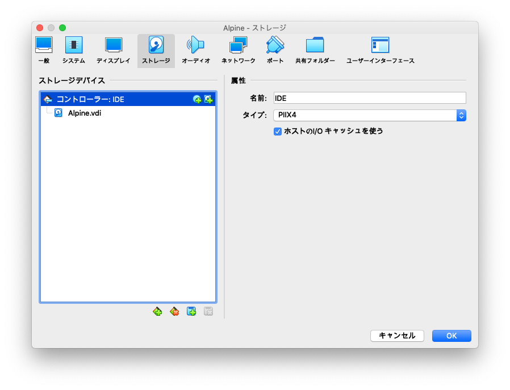
Task: Open the ポート (Ports) settings tab
Action: click(275, 50)
